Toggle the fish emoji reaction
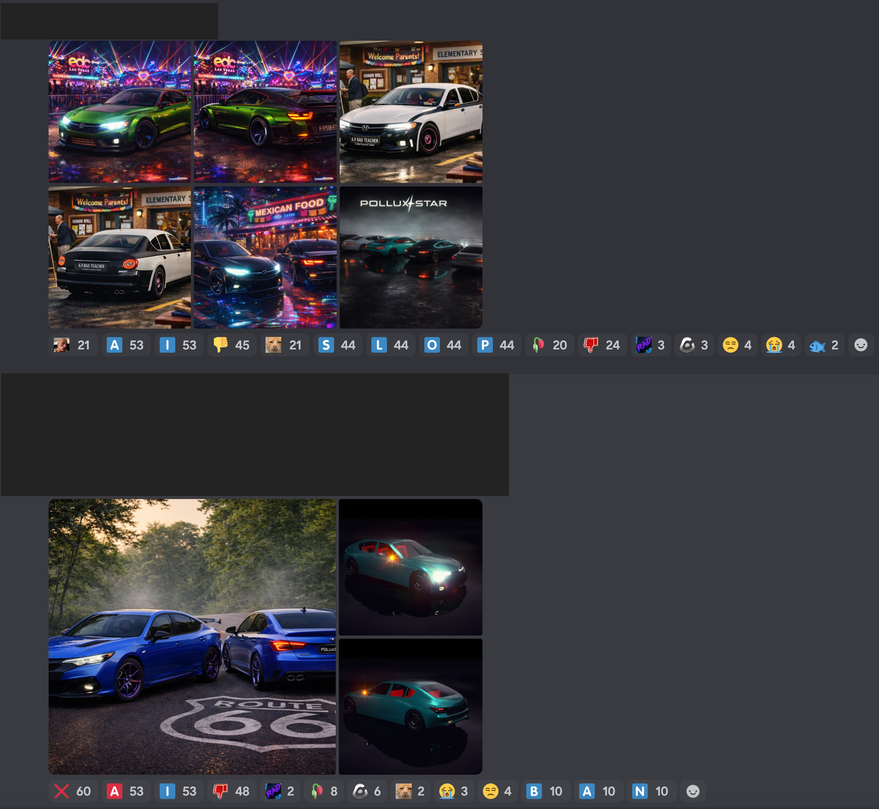Image resolution: width=879 pixels, height=809 pixels. [824, 345]
